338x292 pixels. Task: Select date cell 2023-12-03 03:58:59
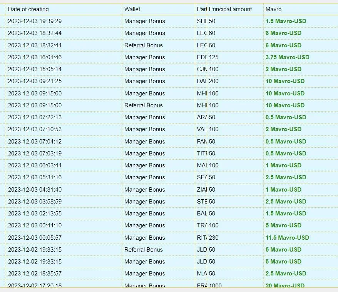[x=35, y=202]
